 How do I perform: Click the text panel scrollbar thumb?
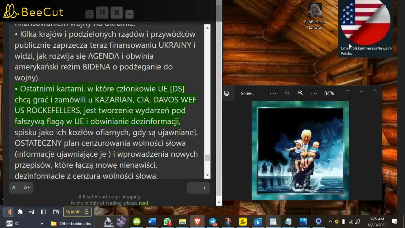[207, 158]
